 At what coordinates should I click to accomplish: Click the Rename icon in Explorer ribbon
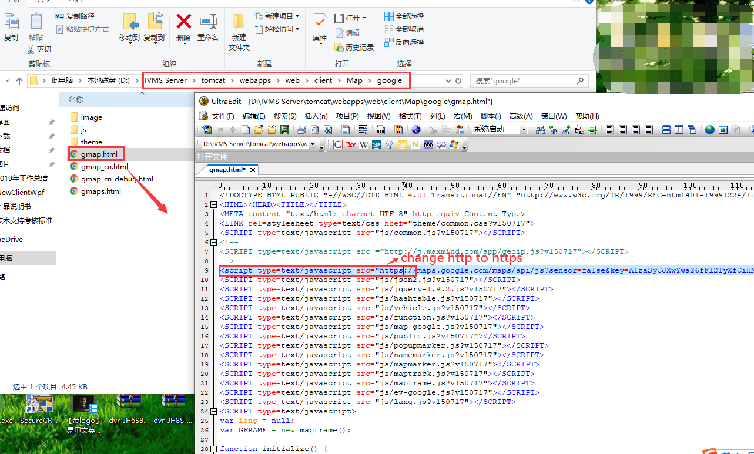(x=208, y=27)
